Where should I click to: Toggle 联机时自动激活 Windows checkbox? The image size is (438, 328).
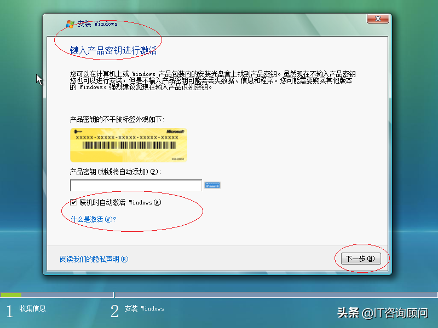[73, 202]
